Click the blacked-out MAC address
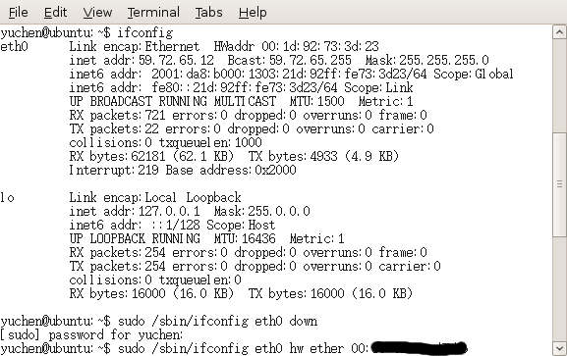Screen dimensions: 567x356 [419, 348]
